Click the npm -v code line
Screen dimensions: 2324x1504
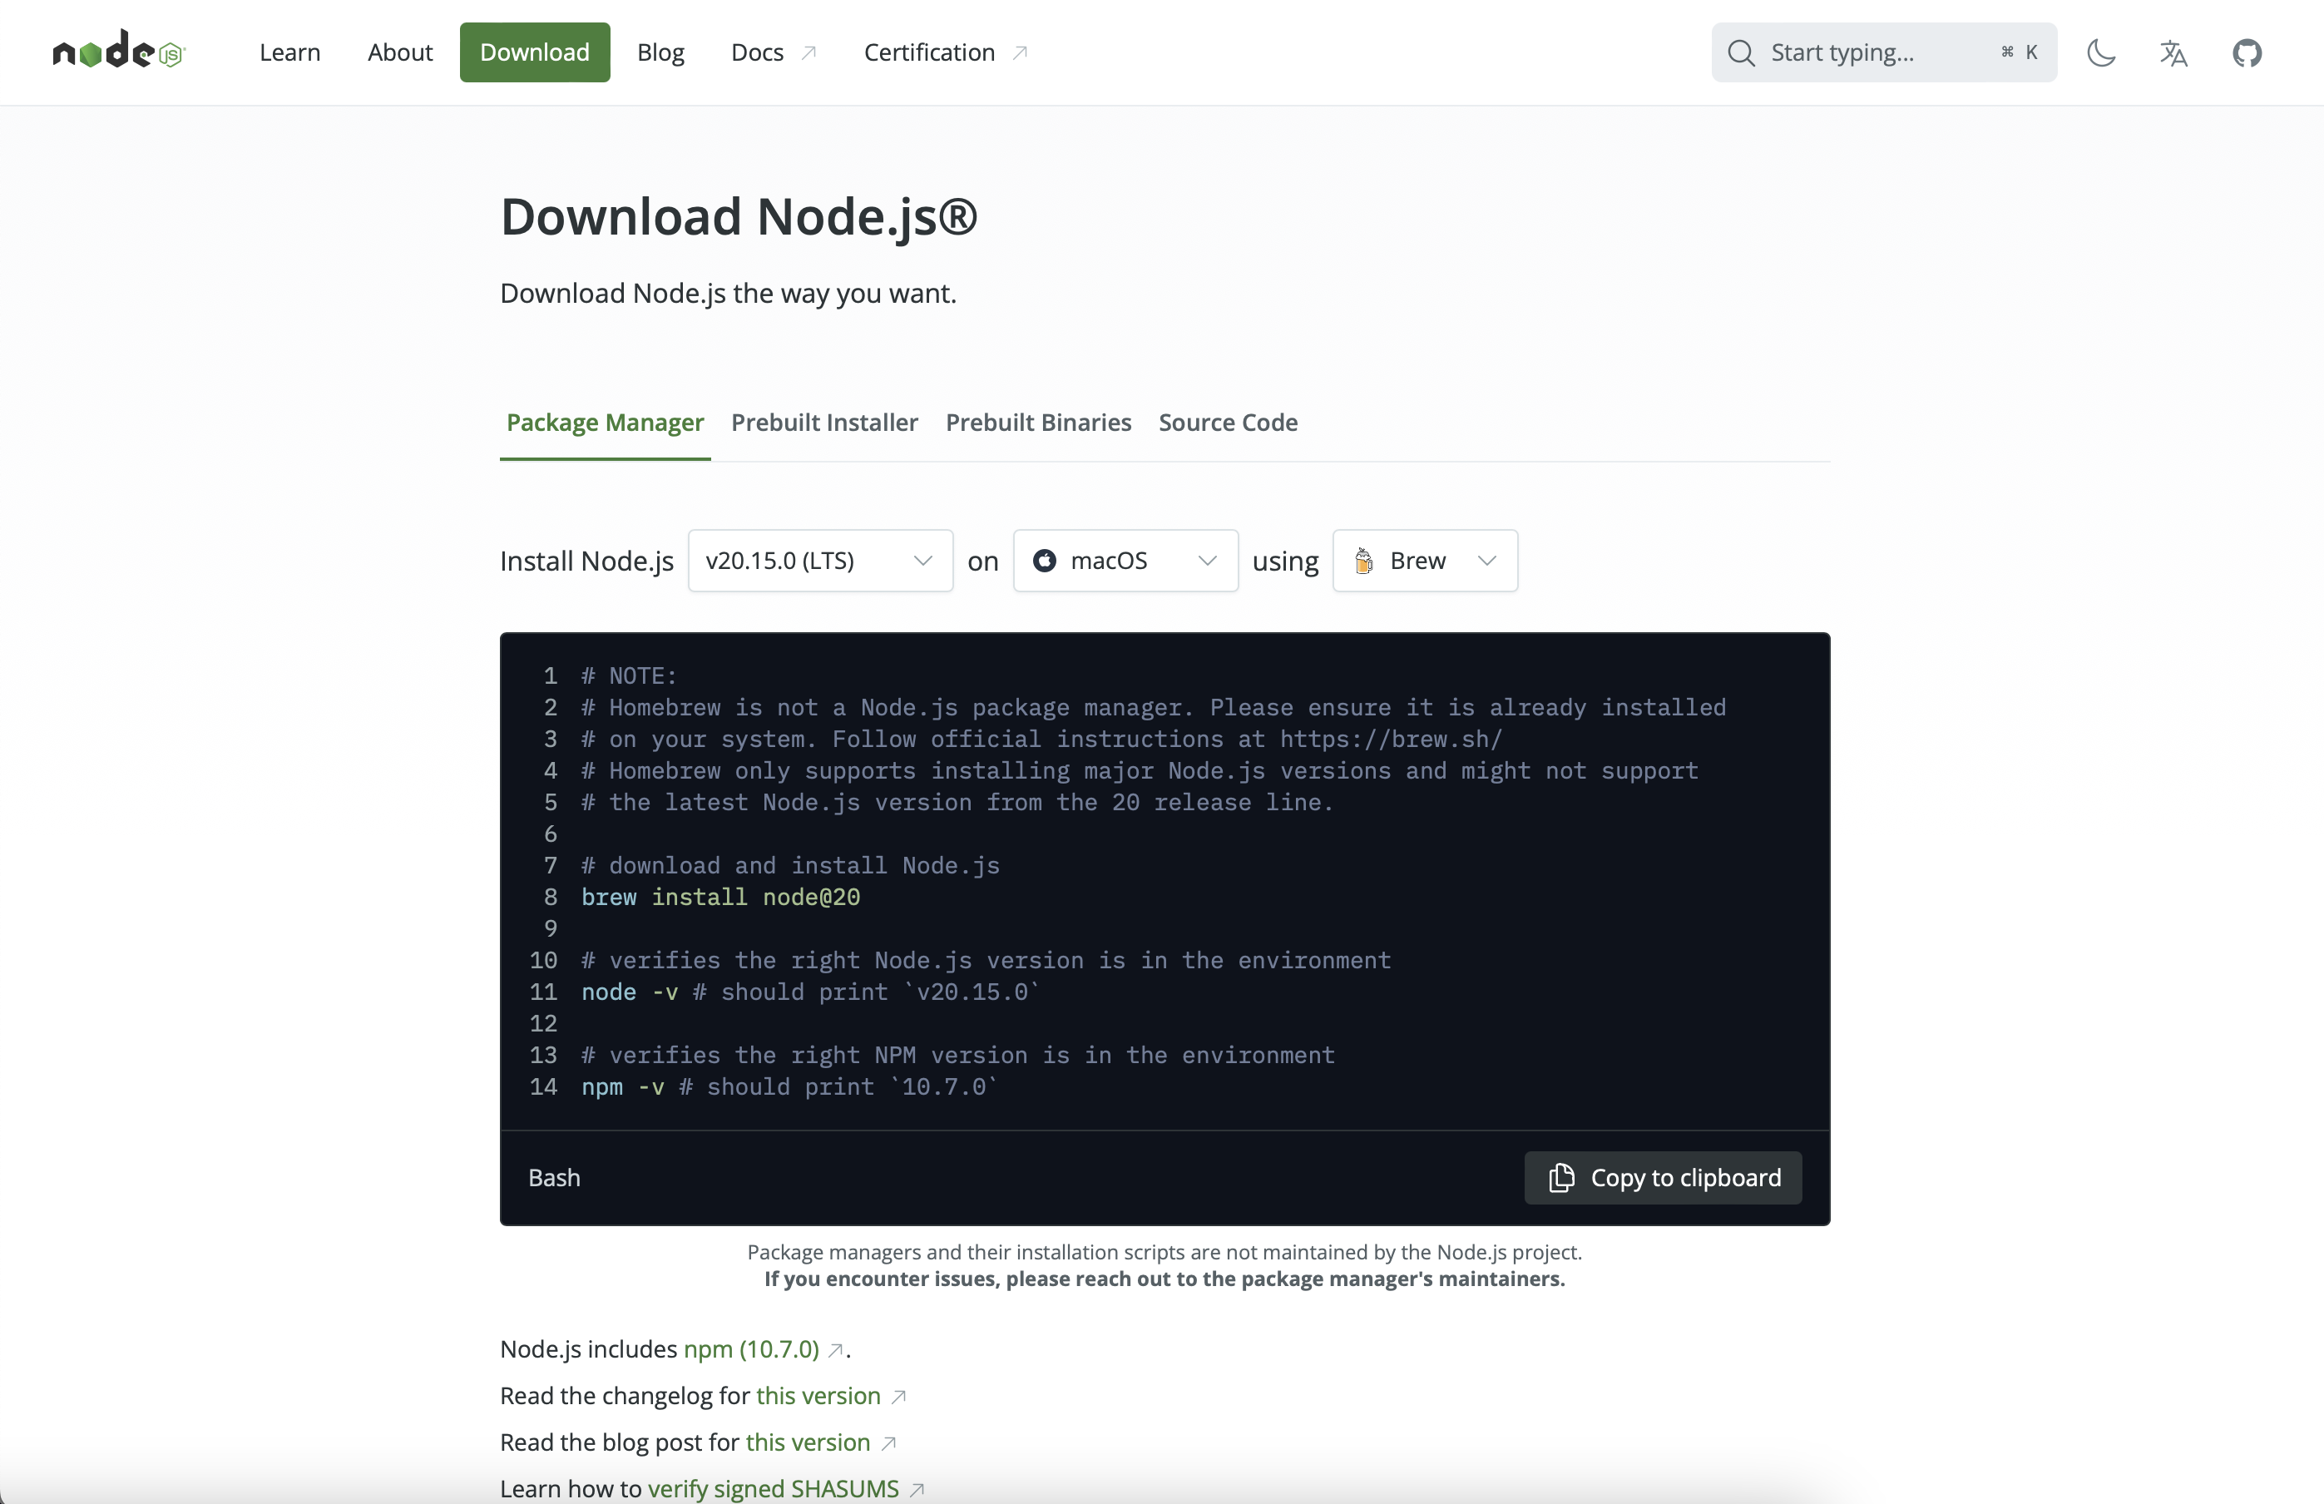pos(789,1087)
